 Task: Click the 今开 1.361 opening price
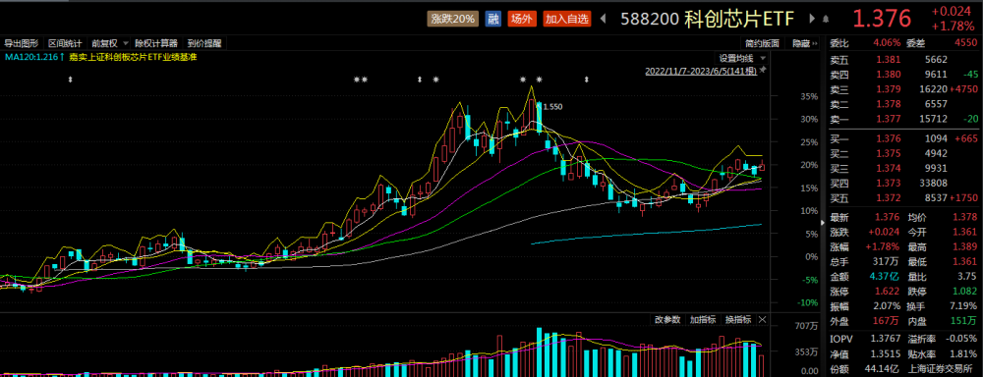(x=965, y=232)
